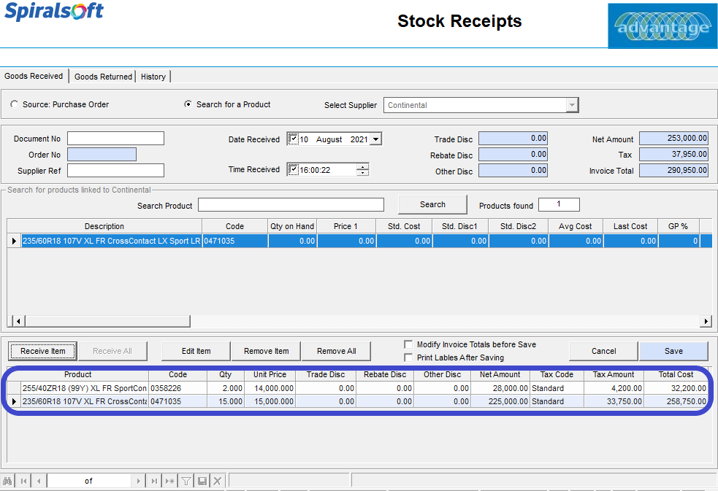The width and height of the screenshot is (718, 491).
Task: Click the record number box in navigator
Action: point(89,481)
